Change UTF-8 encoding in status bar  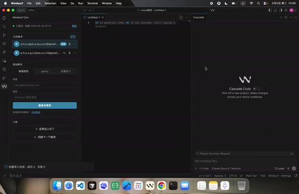click(x=233, y=176)
